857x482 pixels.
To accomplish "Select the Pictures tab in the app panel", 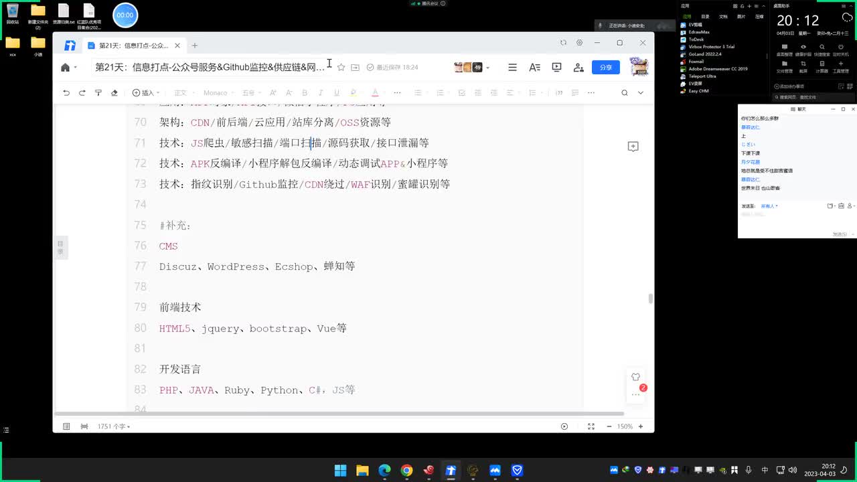I will [x=741, y=16].
